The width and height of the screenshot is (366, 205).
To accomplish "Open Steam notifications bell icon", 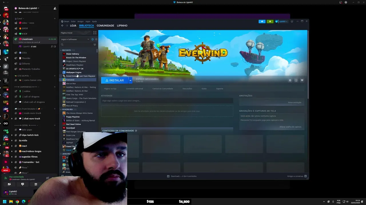I will click(x=270, y=21).
